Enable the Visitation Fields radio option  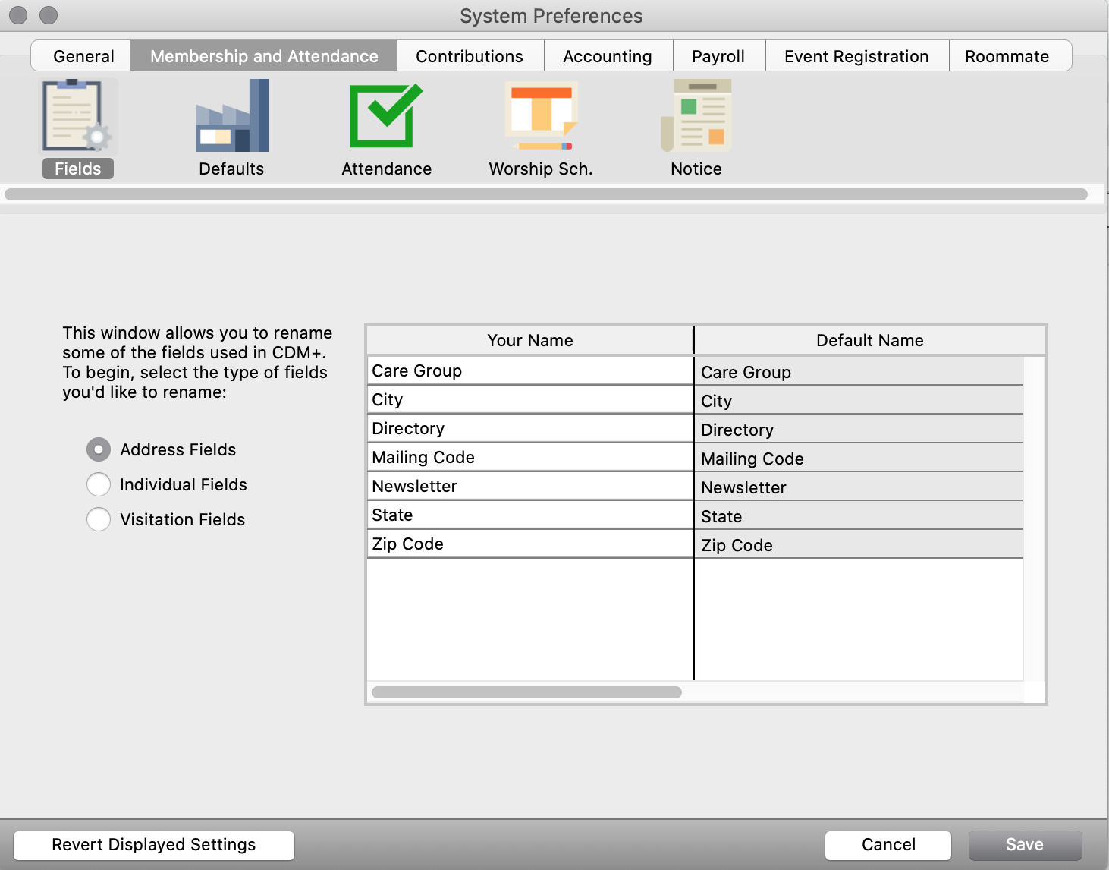pyautogui.click(x=99, y=519)
